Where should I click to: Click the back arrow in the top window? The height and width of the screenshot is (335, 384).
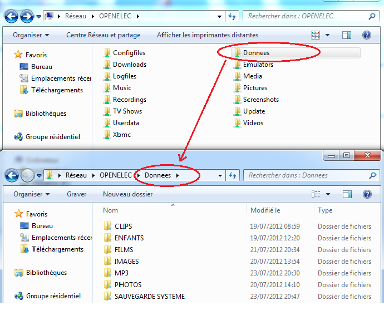point(11,17)
